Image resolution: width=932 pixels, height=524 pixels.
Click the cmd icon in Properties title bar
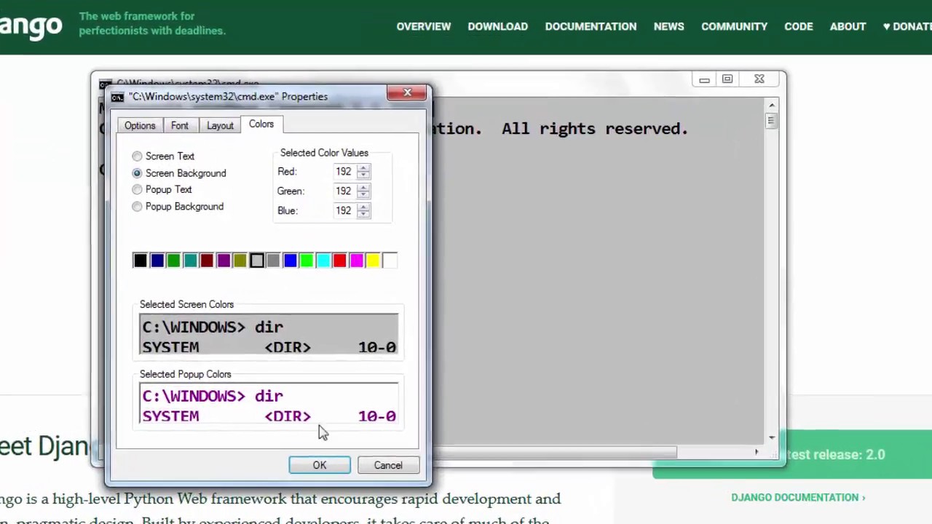coord(117,97)
